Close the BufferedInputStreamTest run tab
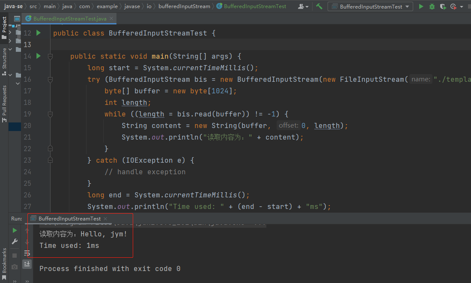The height and width of the screenshot is (283, 471). (x=105, y=219)
